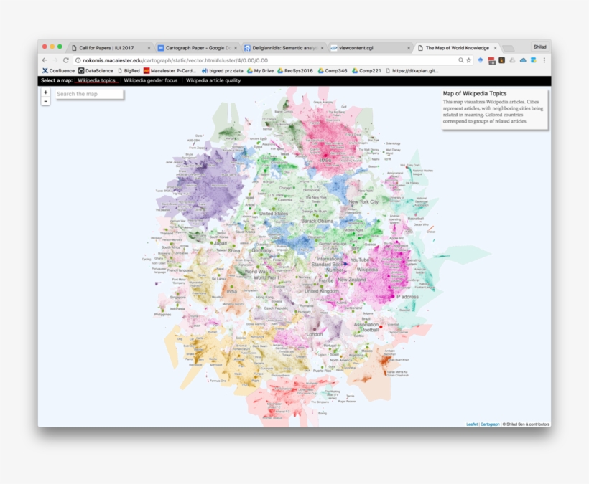Click the Association football map label
This screenshot has height=484, width=589.
366,327
